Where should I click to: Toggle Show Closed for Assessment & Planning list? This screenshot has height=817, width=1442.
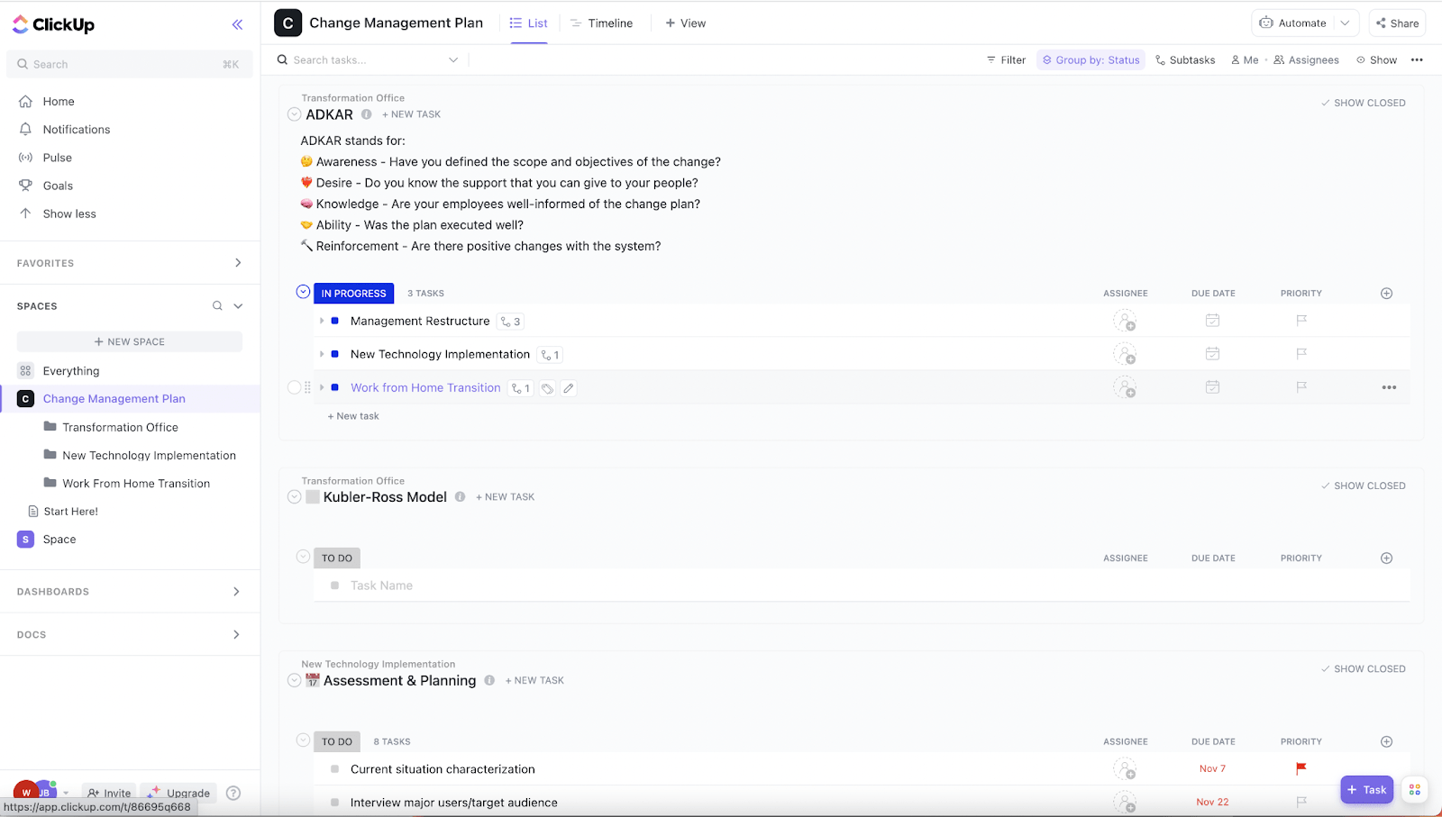pos(1363,669)
